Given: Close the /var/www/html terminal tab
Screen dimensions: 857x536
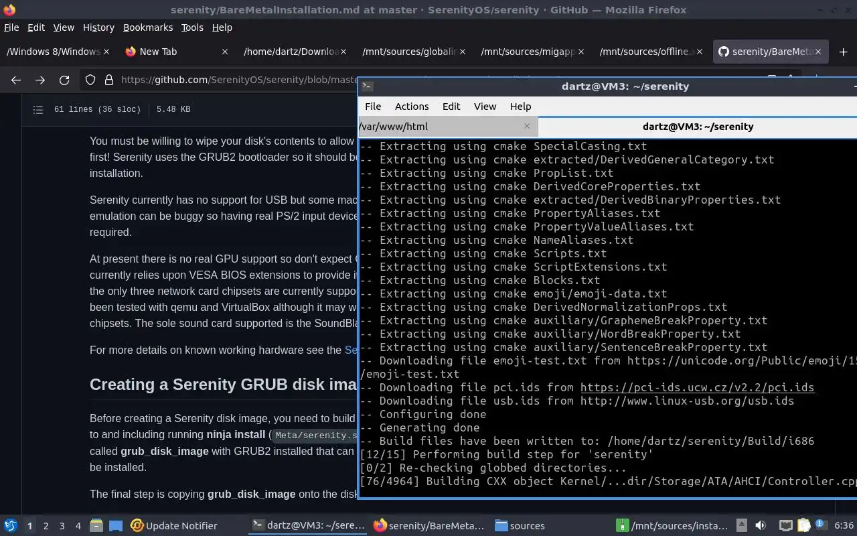Looking at the screenshot, I should (x=527, y=126).
